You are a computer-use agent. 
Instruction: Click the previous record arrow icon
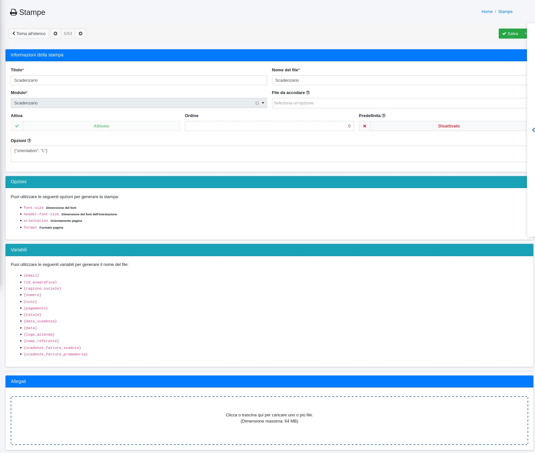point(55,34)
